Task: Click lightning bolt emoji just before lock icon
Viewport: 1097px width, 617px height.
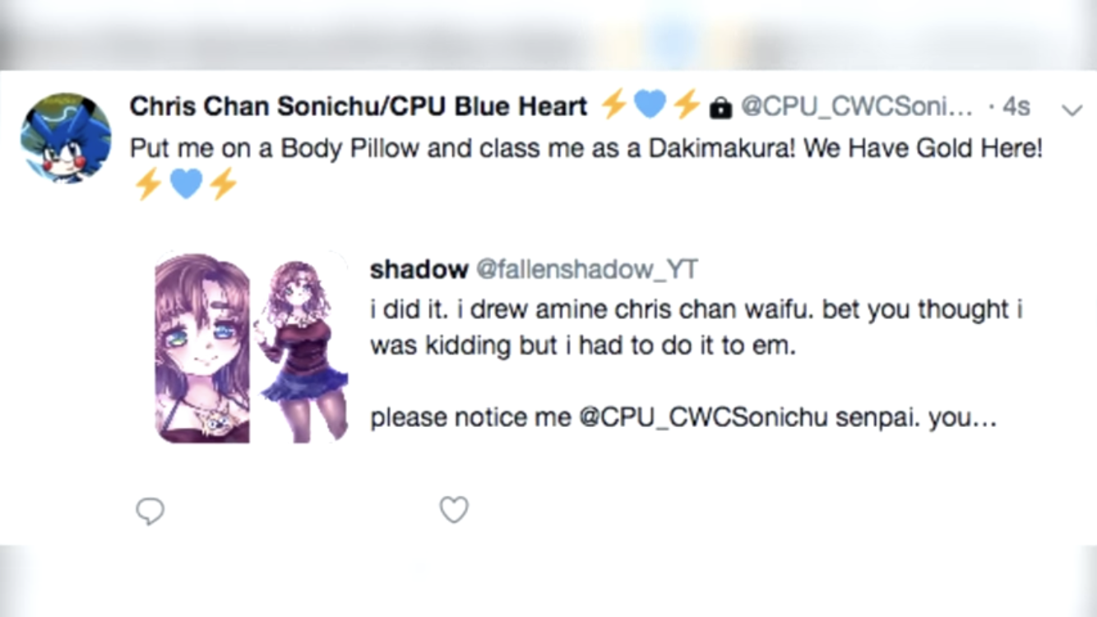Action: click(x=687, y=104)
